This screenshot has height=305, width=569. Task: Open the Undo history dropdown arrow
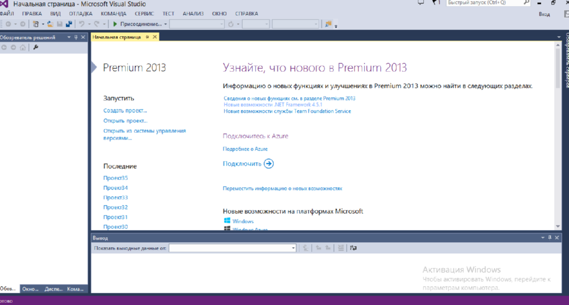(89, 24)
